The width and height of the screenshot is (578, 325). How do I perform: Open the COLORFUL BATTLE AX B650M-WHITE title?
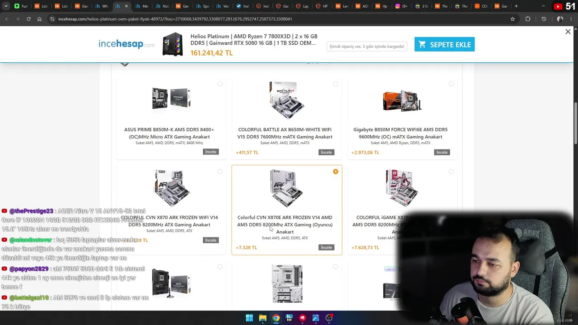(x=285, y=133)
